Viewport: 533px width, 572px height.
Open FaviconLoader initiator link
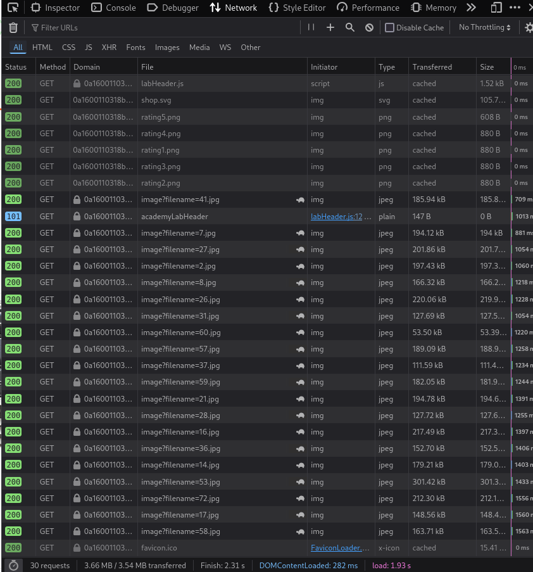(x=339, y=548)
